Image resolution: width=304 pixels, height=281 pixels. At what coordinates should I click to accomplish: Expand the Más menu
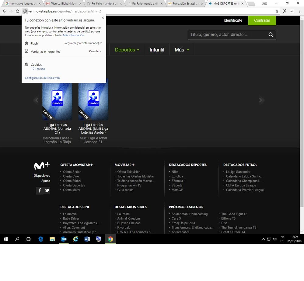[x=182, y=50]
